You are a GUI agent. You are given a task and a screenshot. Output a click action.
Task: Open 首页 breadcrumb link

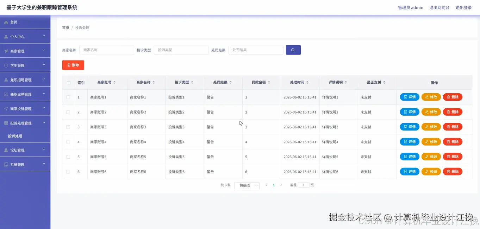point(65,27)
